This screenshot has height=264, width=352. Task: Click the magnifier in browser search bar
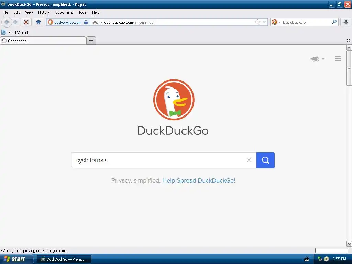click(334, 22)
